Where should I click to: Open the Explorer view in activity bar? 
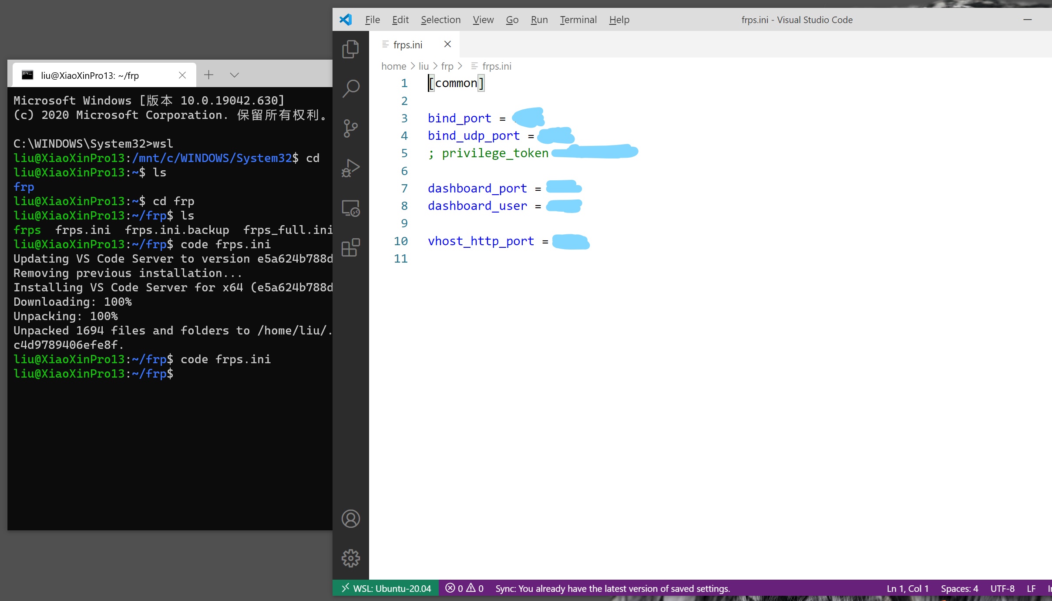[350, 49]
